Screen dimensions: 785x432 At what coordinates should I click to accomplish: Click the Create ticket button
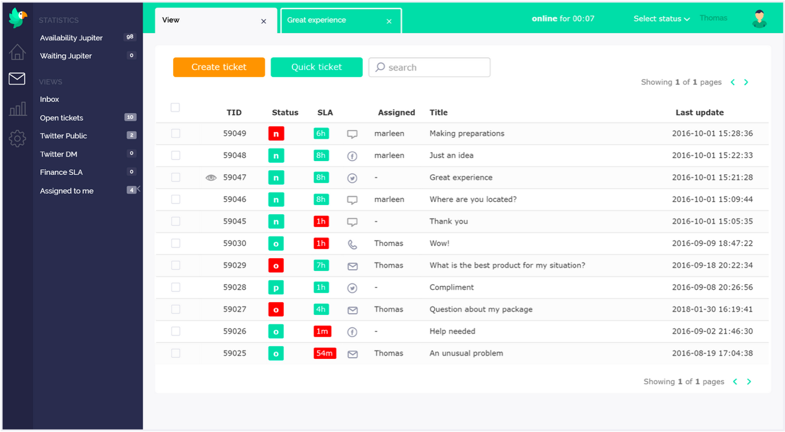[x=219, y=67]
